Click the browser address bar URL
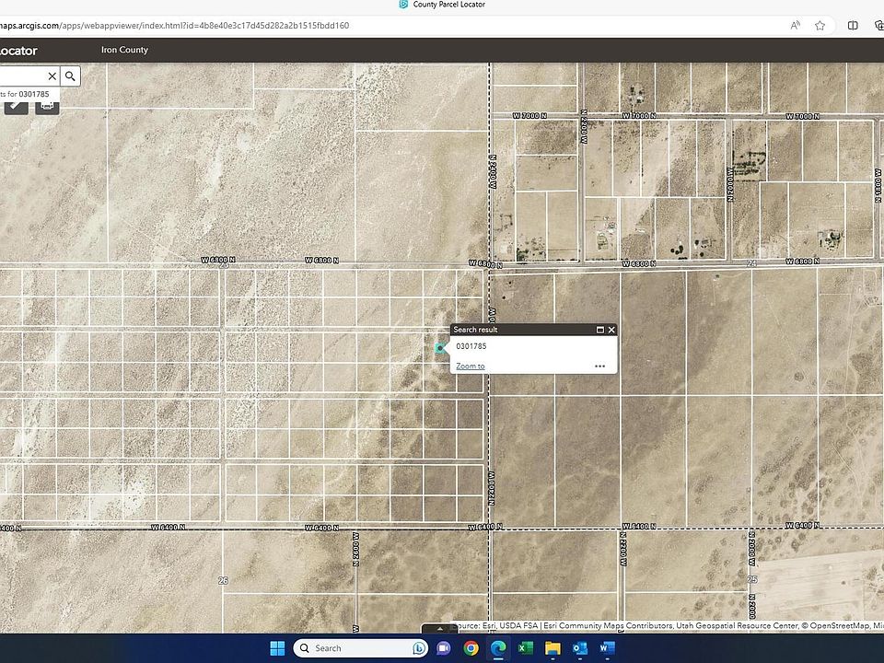 point(175,26)
